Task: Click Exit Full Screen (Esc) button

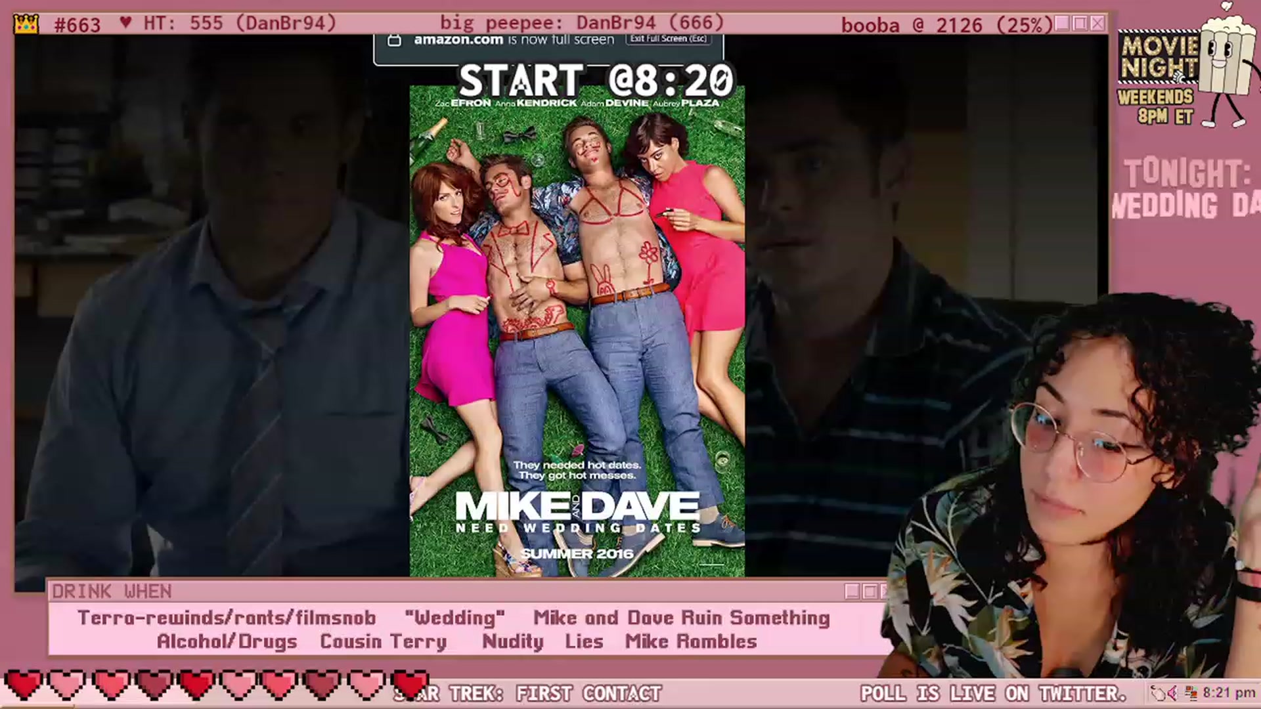Action: click(668, 39)
